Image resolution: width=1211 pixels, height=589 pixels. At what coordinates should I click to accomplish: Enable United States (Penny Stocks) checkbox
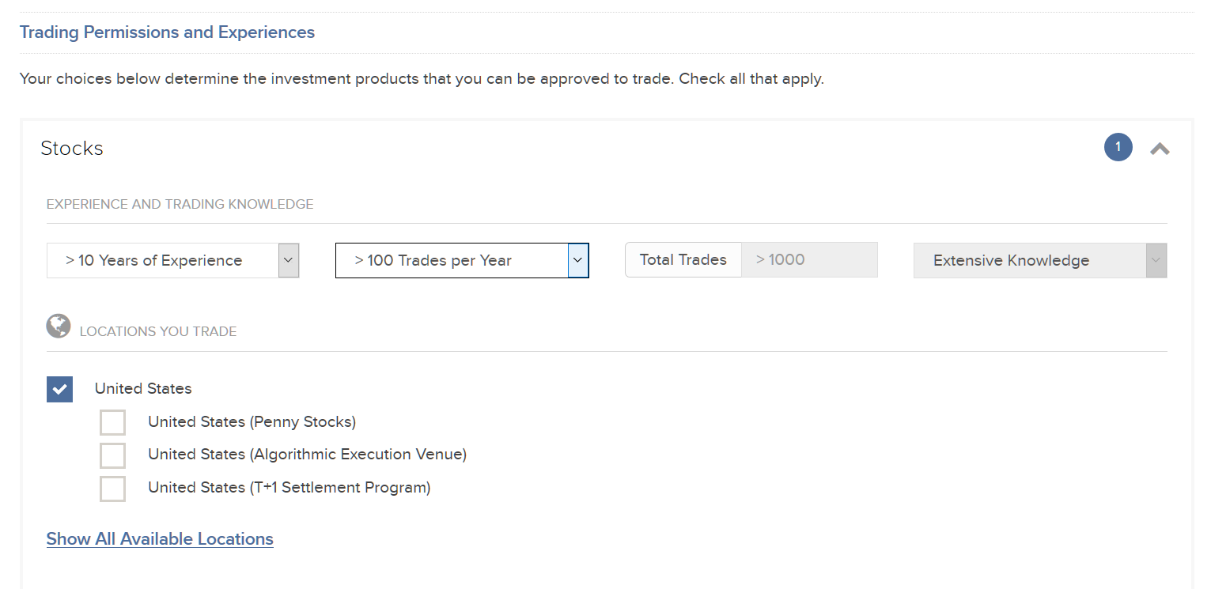click(112, 422)
